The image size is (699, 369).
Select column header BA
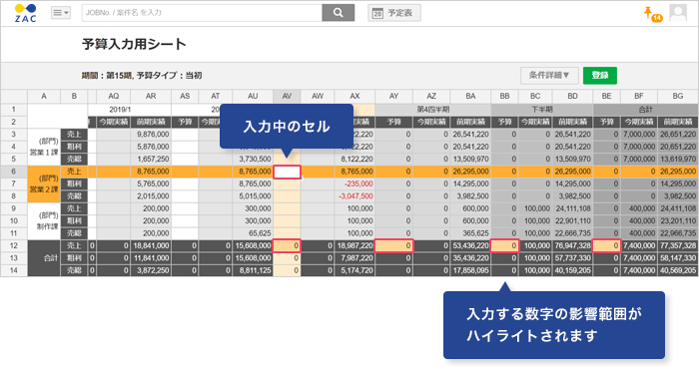point(470,96)
